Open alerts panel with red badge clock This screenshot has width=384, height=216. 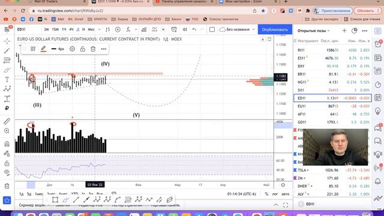pyautogui.click(x=378, y=44)
